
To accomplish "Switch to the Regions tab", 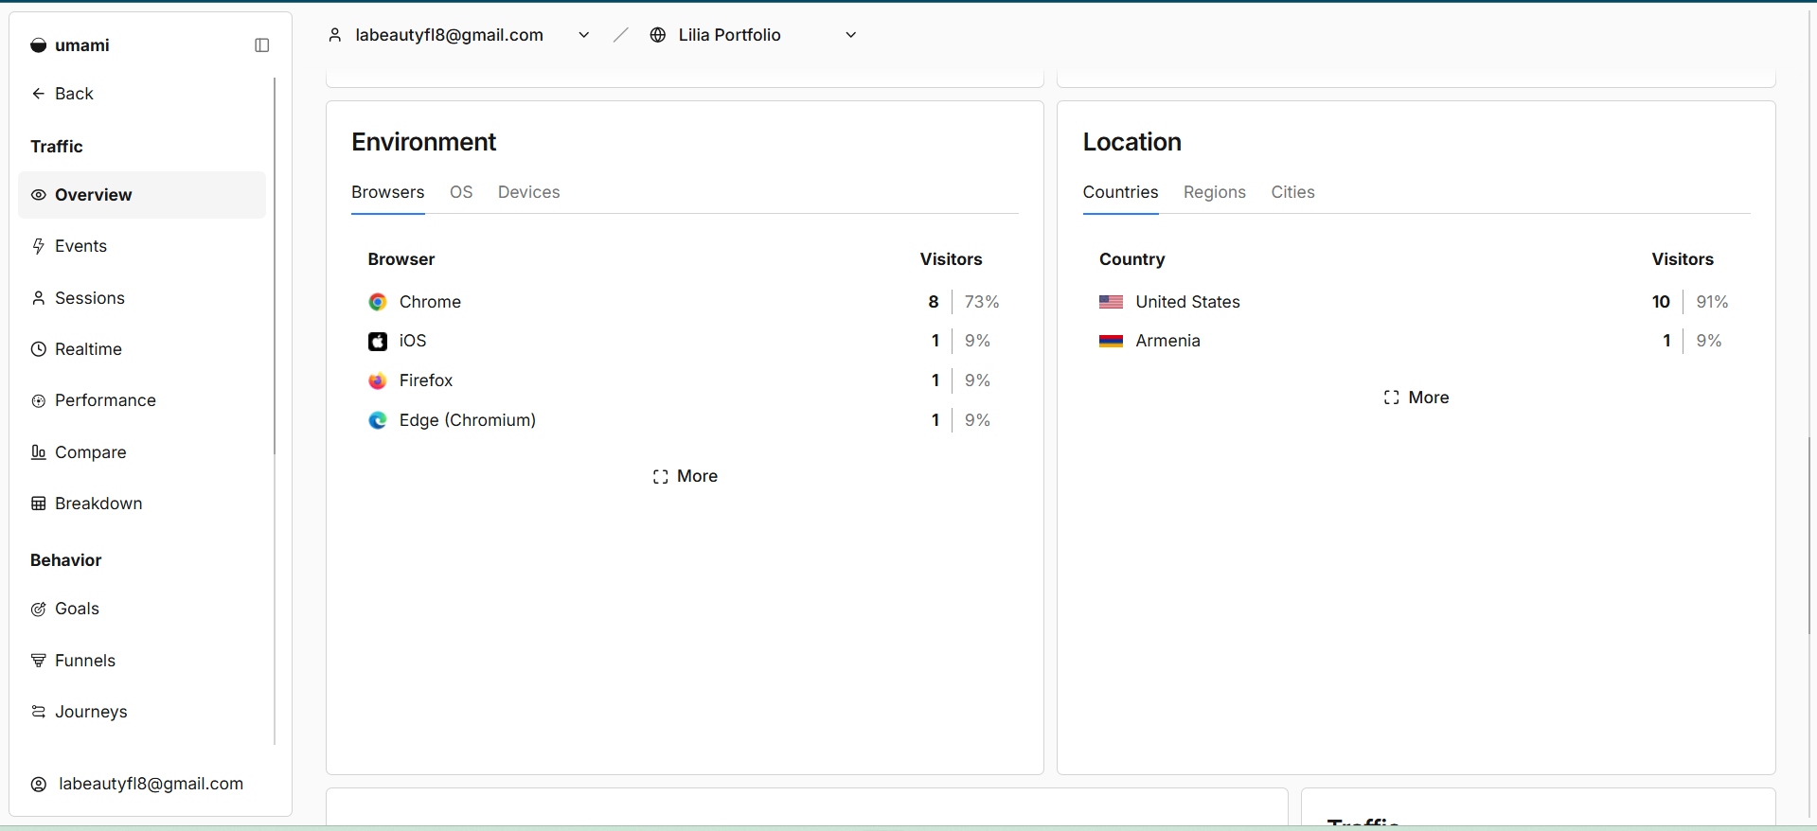I will (x=1214, y=192).
